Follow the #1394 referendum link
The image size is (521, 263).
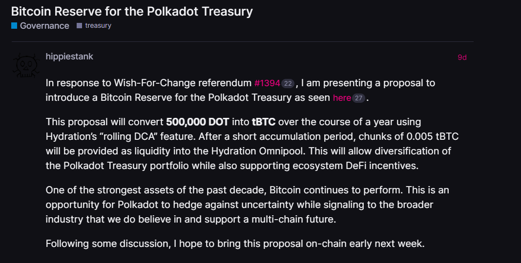tap(267, 83)
